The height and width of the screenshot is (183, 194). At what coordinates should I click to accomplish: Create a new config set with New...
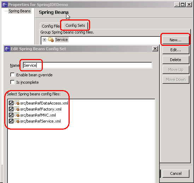tap(176, 40)
